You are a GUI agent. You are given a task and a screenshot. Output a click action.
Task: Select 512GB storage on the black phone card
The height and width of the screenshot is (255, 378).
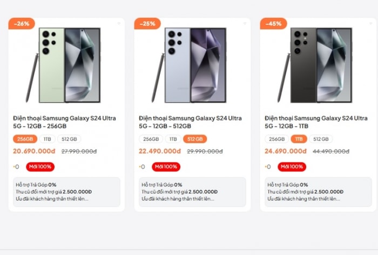click(x=321, y=139)
